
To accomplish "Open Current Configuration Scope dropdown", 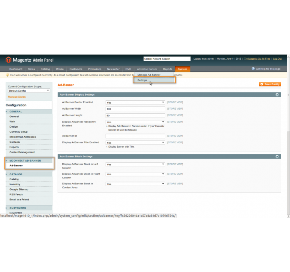I will 29,91.
